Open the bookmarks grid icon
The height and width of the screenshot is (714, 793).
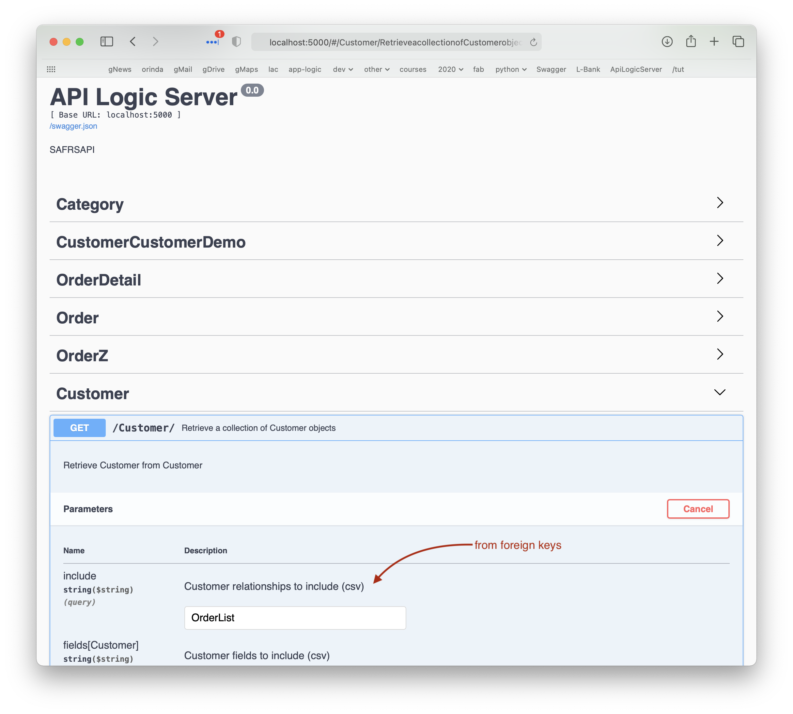(51, 70)
